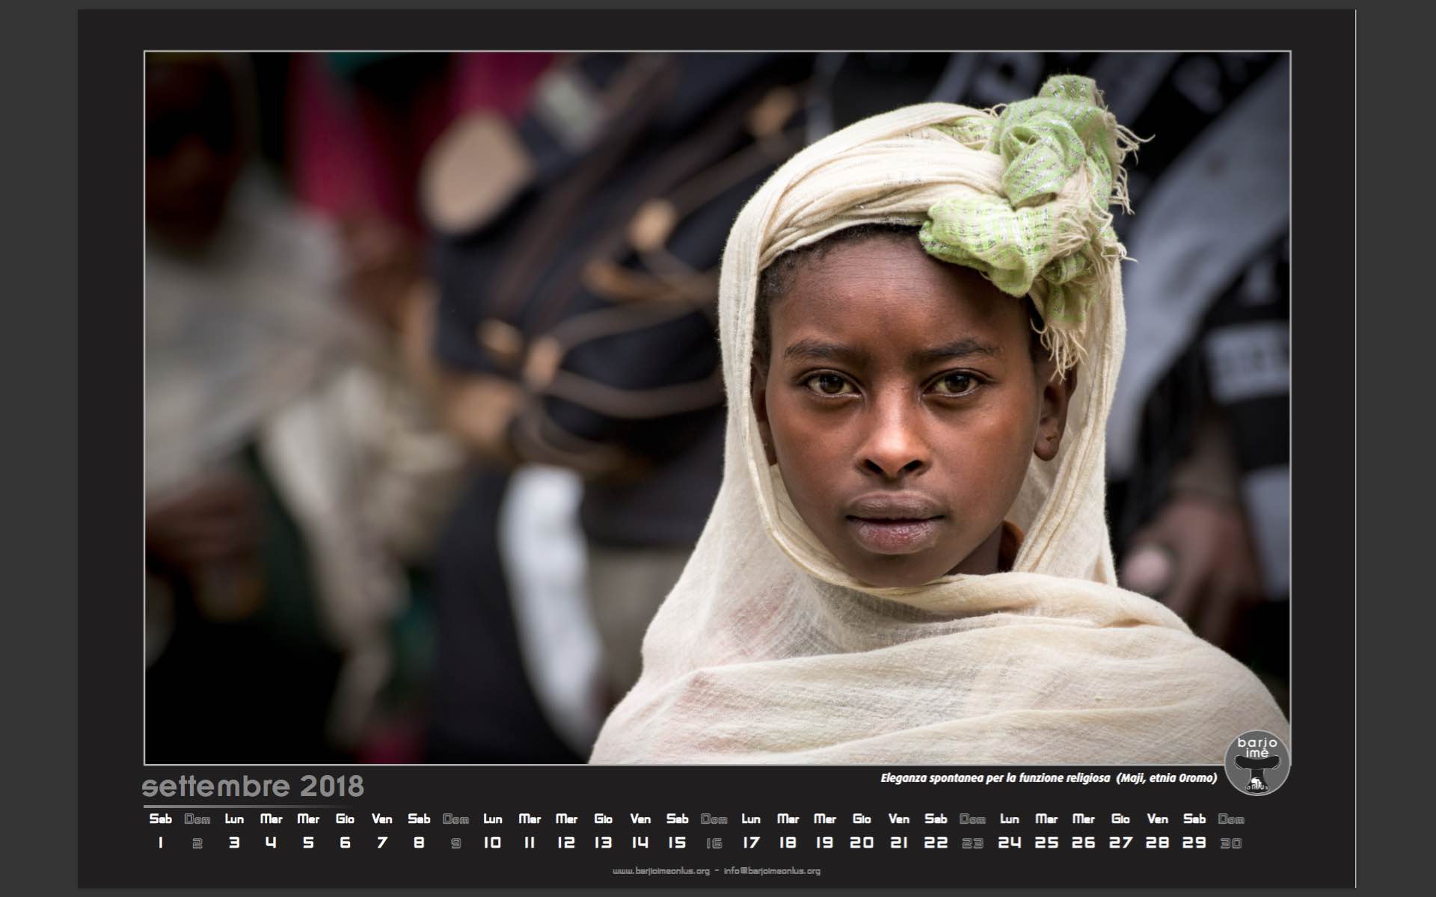Click the greyed Sunday 23 date
Screen dimensions: 1436x897
click(972, 843)
